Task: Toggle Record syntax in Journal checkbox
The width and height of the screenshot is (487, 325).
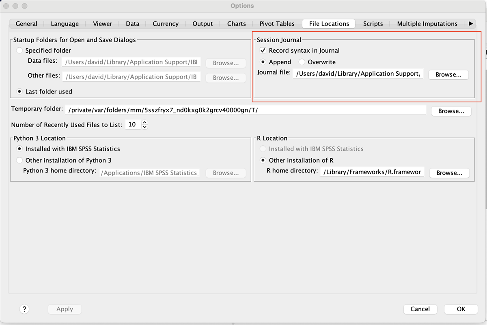Action: pyautogui.click(x=263, y=51)
